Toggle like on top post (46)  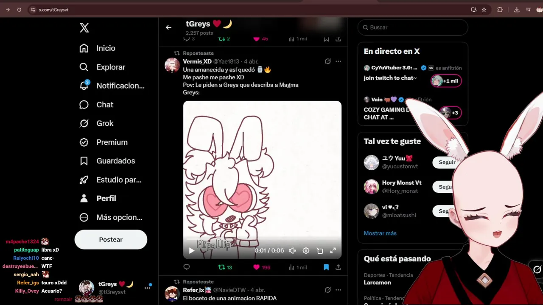260,39
